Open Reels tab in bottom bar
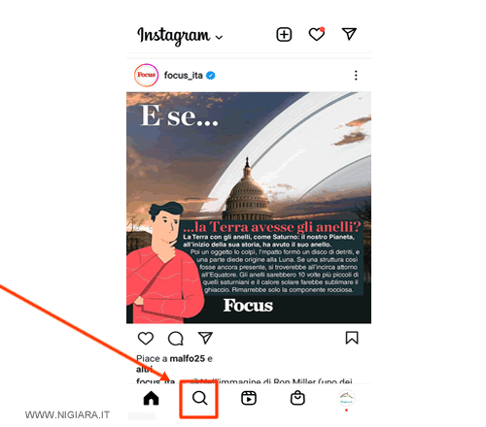 [249, 398]
